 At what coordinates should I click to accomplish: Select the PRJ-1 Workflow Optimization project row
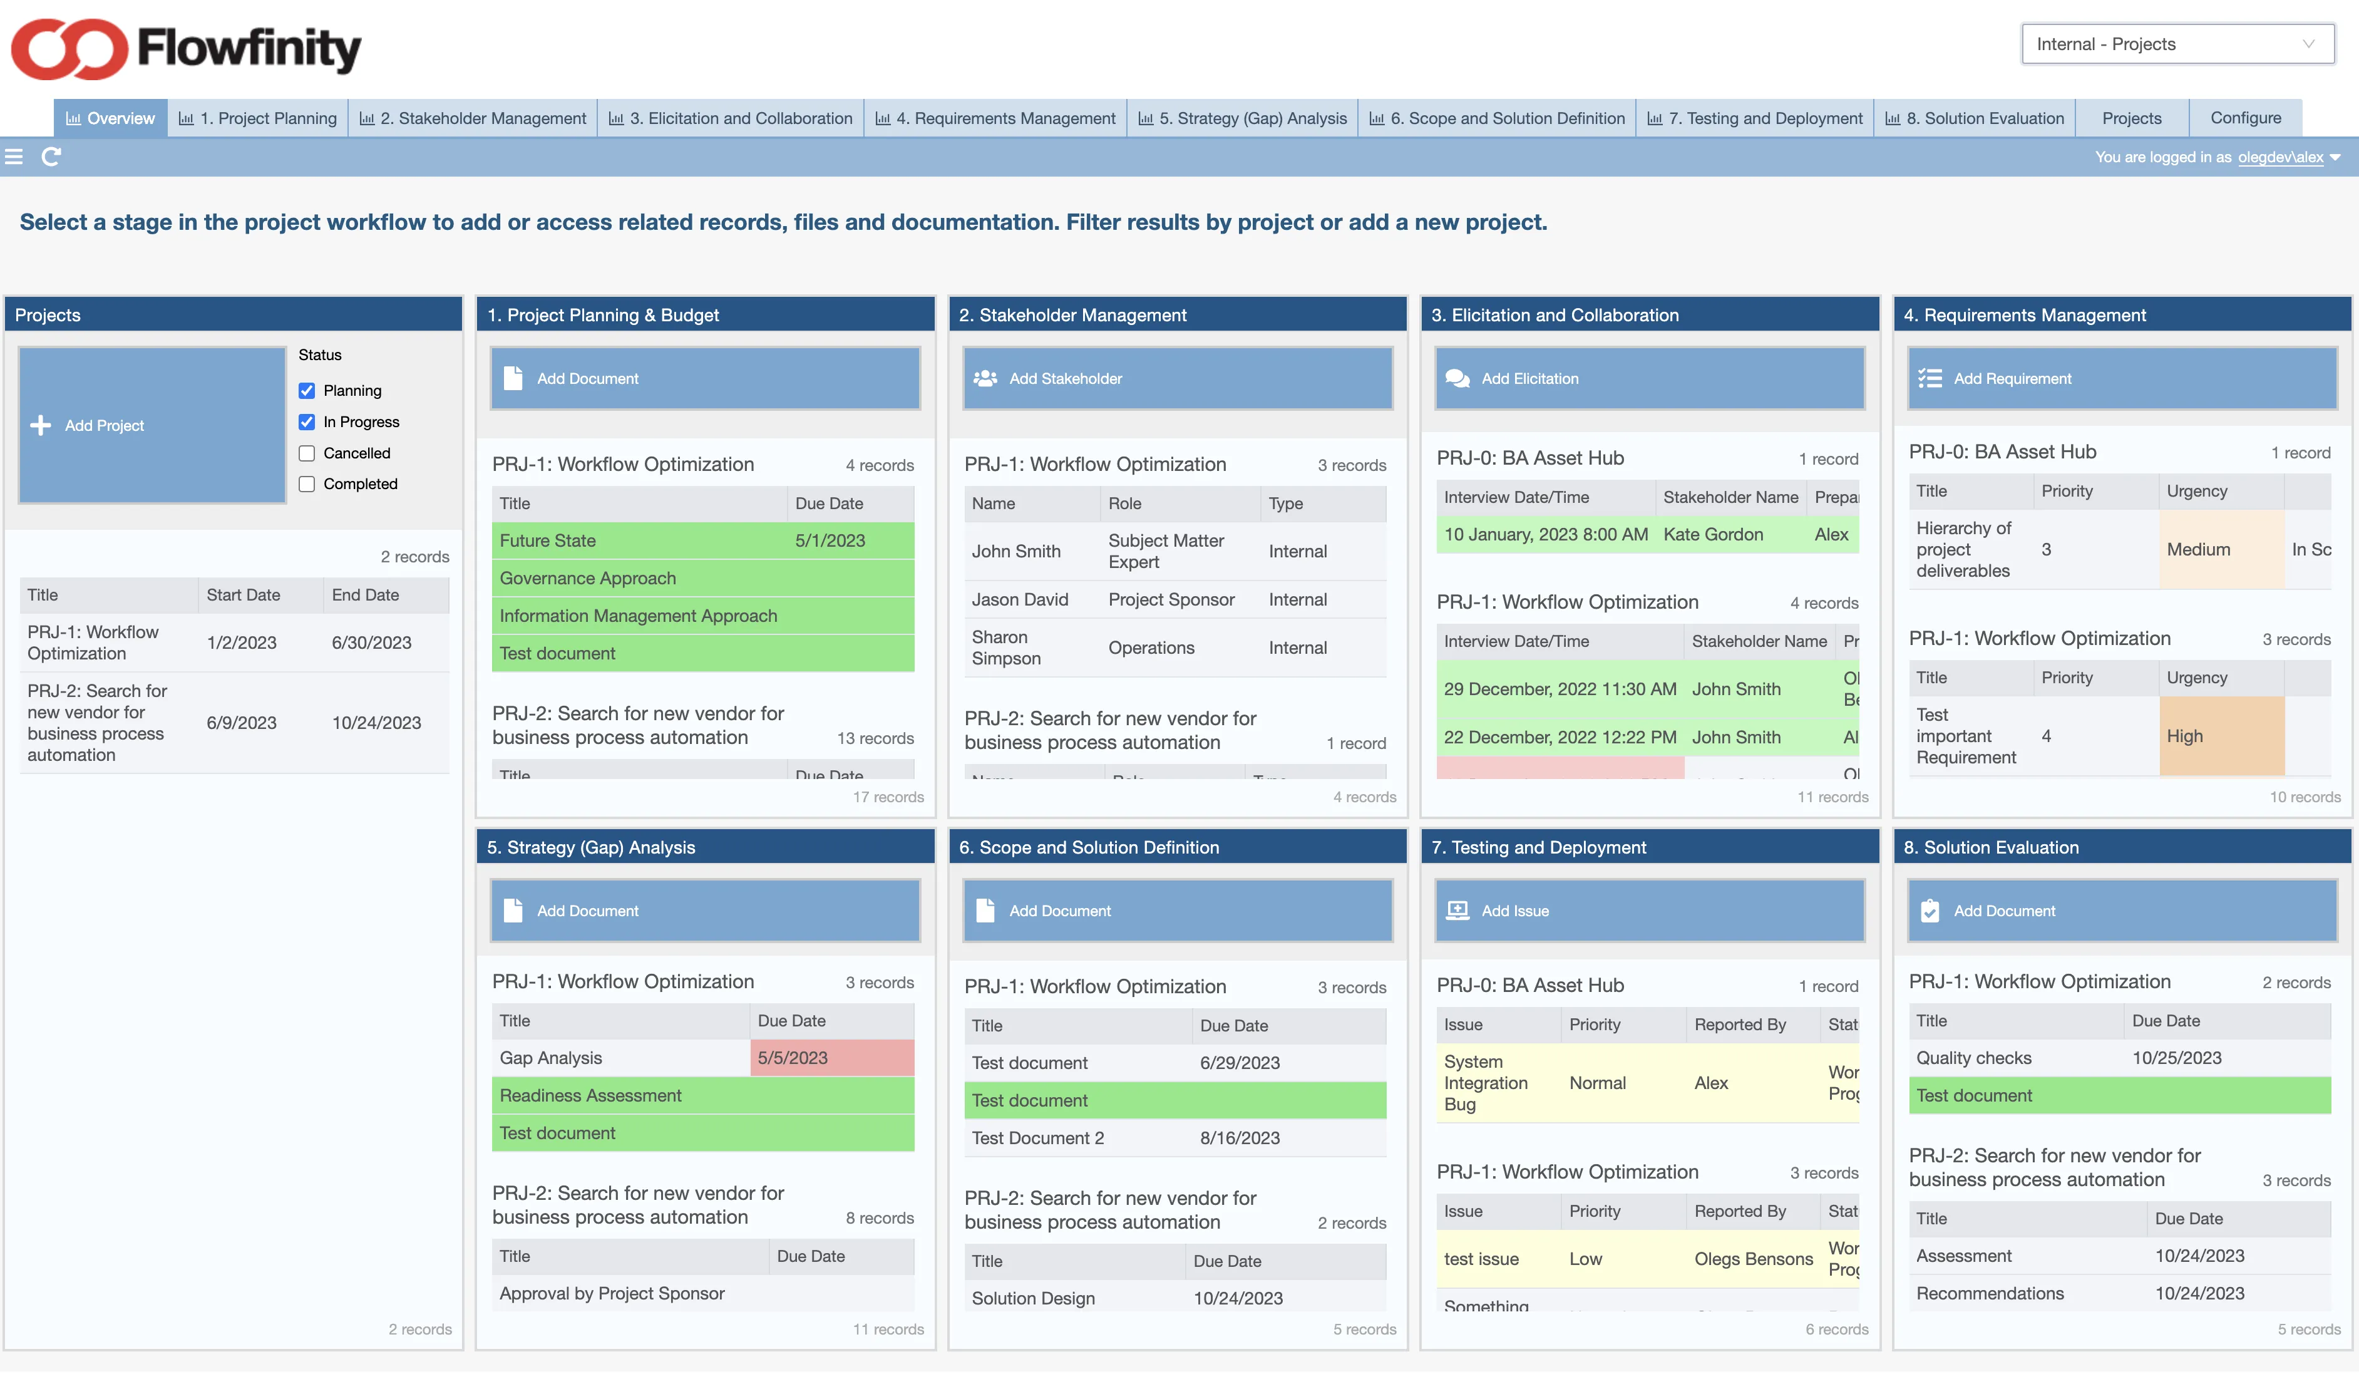click(108, 643)
